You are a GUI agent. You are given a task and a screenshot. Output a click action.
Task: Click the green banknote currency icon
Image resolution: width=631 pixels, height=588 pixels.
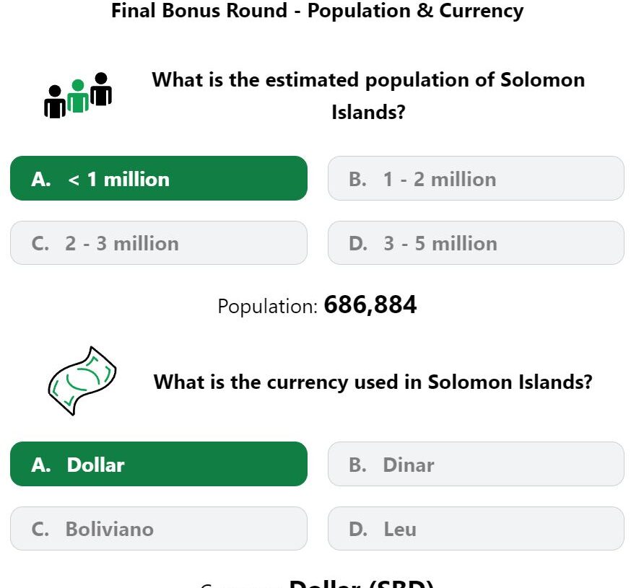point(82,380)
